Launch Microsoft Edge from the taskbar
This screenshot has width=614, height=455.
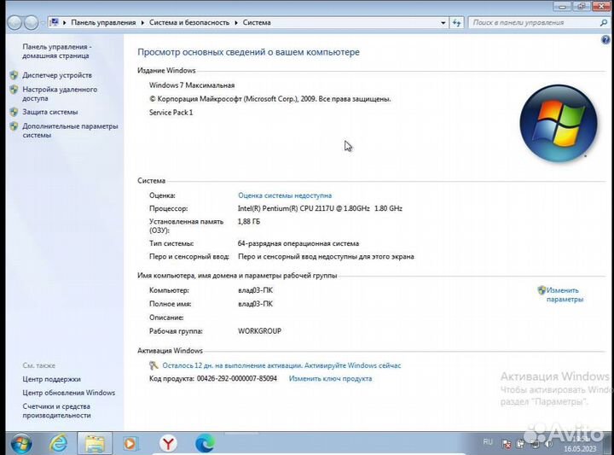point(205,444)
